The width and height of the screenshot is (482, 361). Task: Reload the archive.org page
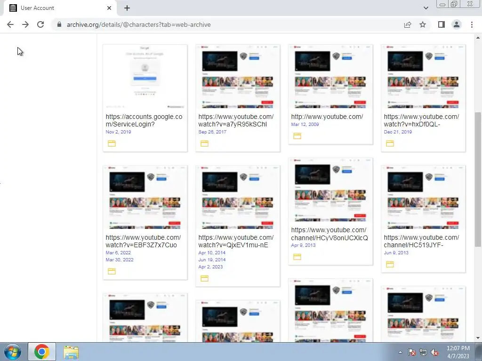click(40, 24)
